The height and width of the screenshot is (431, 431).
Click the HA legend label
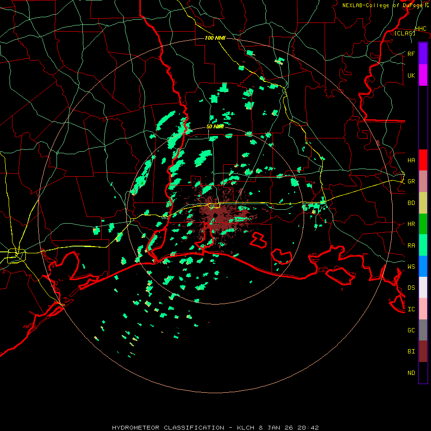[411, 160]
